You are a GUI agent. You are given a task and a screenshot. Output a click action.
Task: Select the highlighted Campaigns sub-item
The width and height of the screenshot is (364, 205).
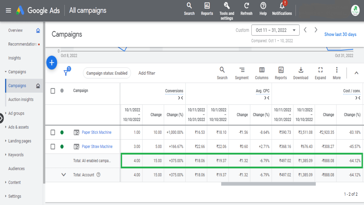(24, 86)
